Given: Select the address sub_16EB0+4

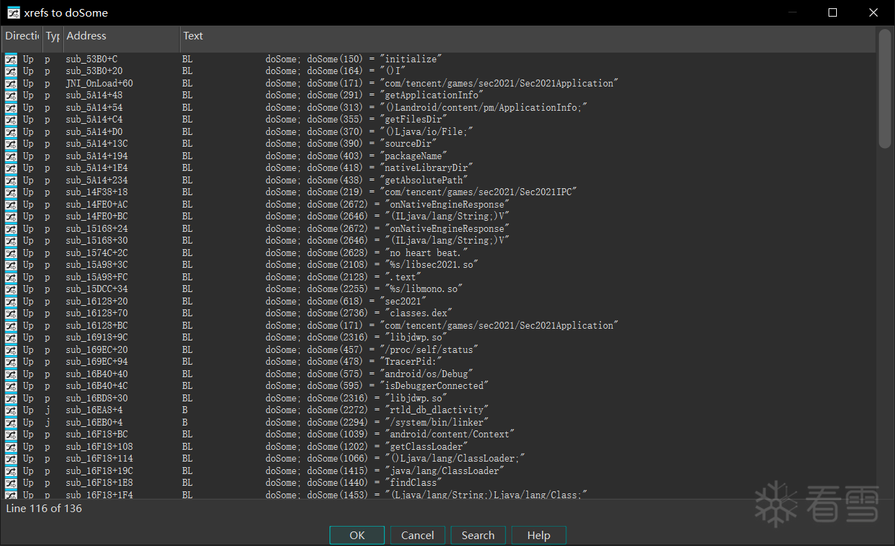Looking at the screenshot, I should (x=94, y=423).
